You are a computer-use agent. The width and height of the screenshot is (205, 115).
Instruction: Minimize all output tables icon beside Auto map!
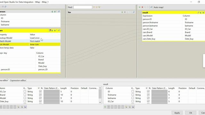(x=151, y=7)
